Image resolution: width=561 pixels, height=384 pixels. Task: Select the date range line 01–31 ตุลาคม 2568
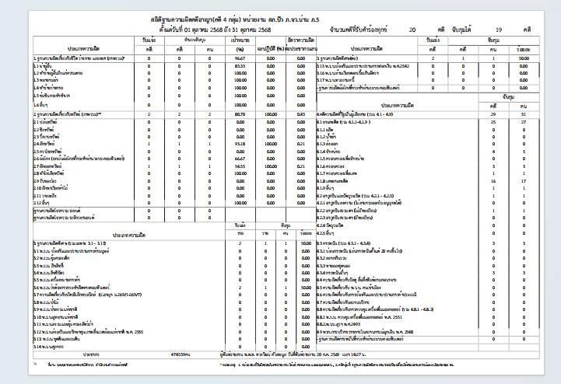click(215, 30)
